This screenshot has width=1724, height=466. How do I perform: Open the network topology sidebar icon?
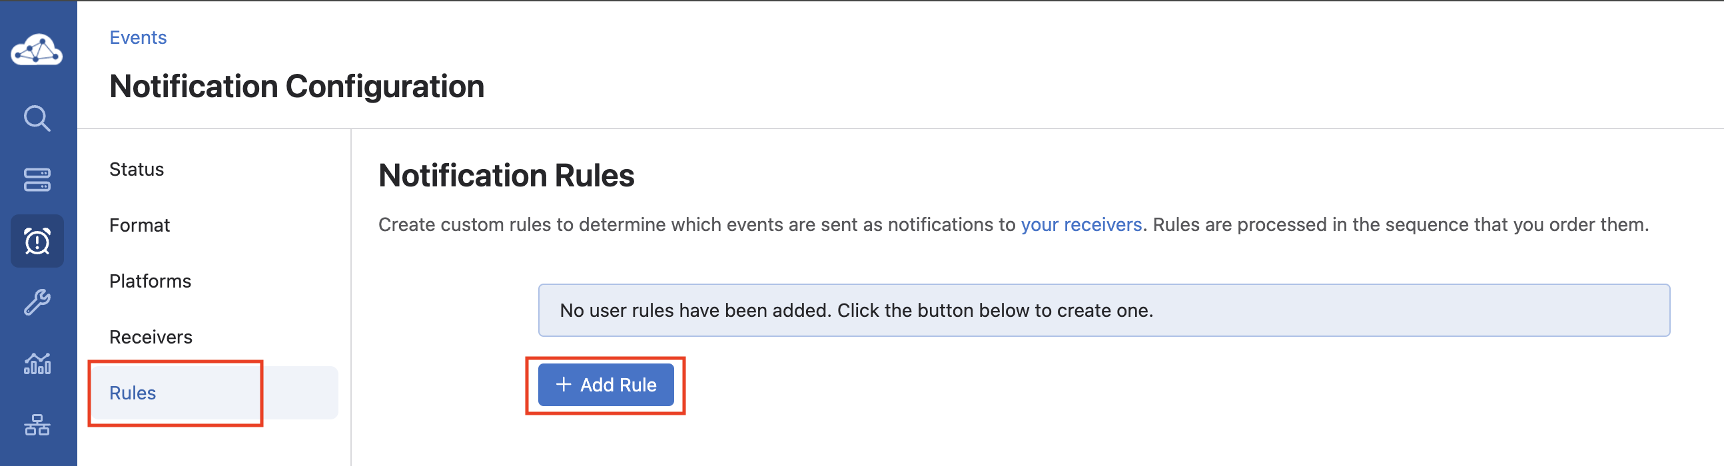tap(37, 425)
